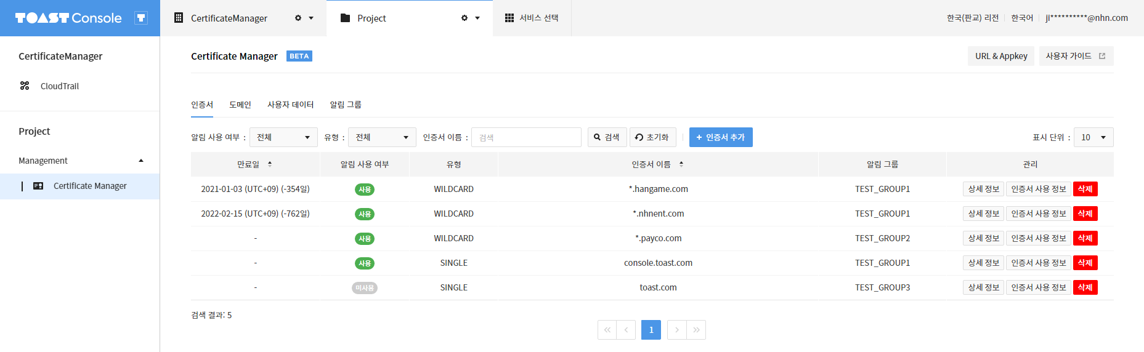Focus the 인증서 이름 search field
Screen dimensions: 1144x352
click(x=526, y=137)
